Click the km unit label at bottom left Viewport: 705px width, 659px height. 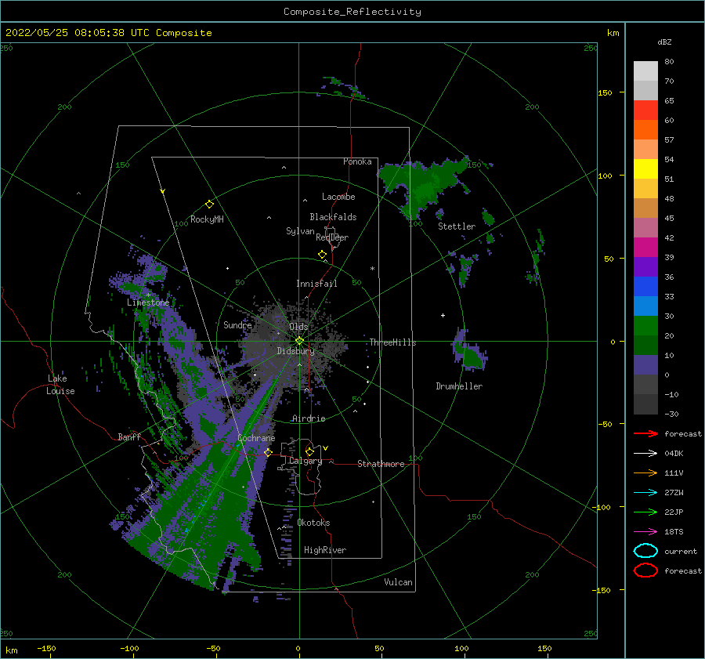(x=11, y=650)
